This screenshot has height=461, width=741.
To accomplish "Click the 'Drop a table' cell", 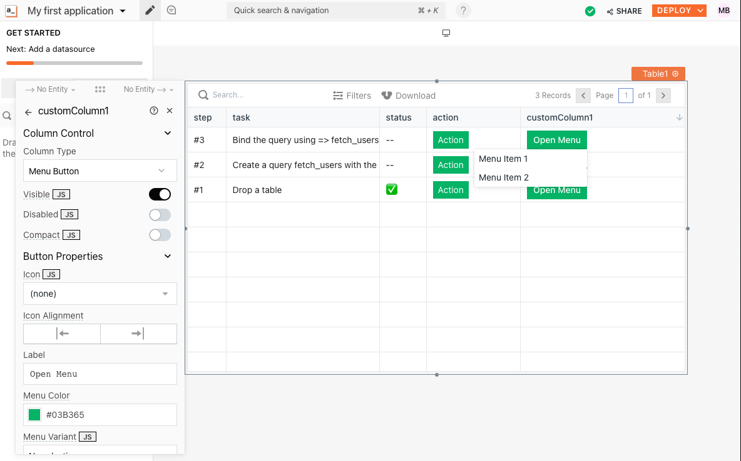I will point(303,190).
